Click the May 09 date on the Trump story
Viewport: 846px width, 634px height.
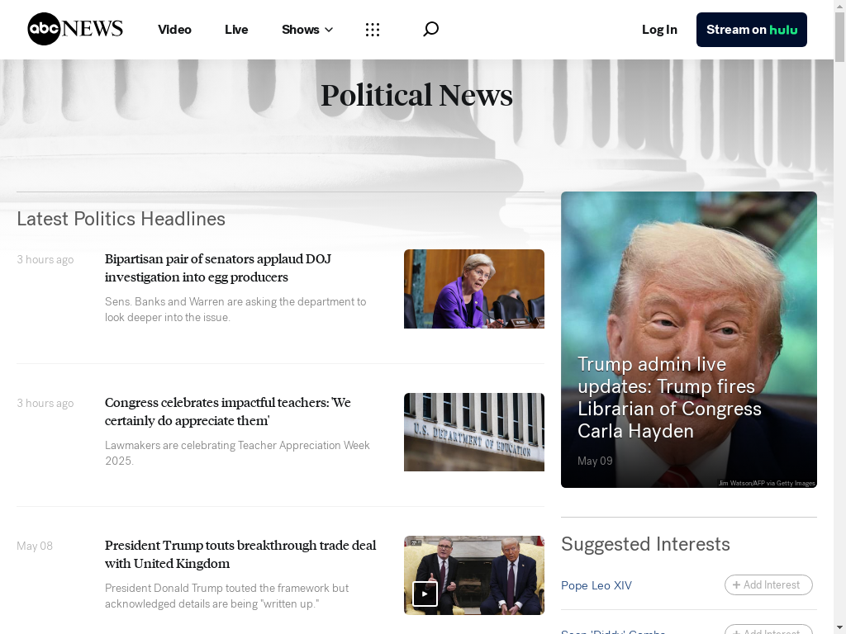[x=595, y=461]
